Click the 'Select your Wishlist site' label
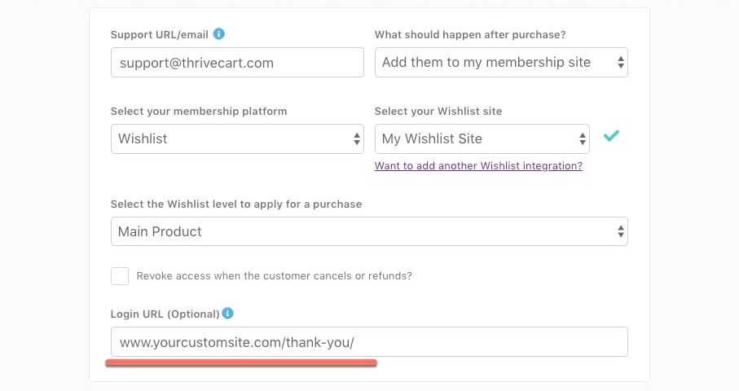 [x=438, y=111]
